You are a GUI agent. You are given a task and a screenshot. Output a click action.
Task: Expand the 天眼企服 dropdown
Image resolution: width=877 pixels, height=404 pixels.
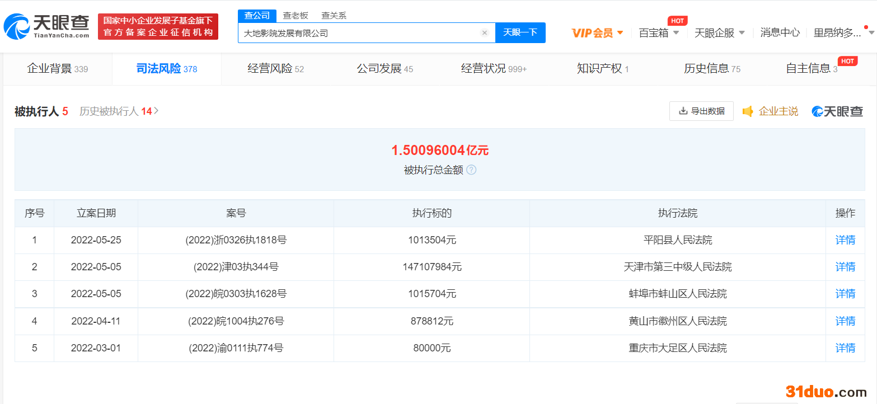point(719,33)
